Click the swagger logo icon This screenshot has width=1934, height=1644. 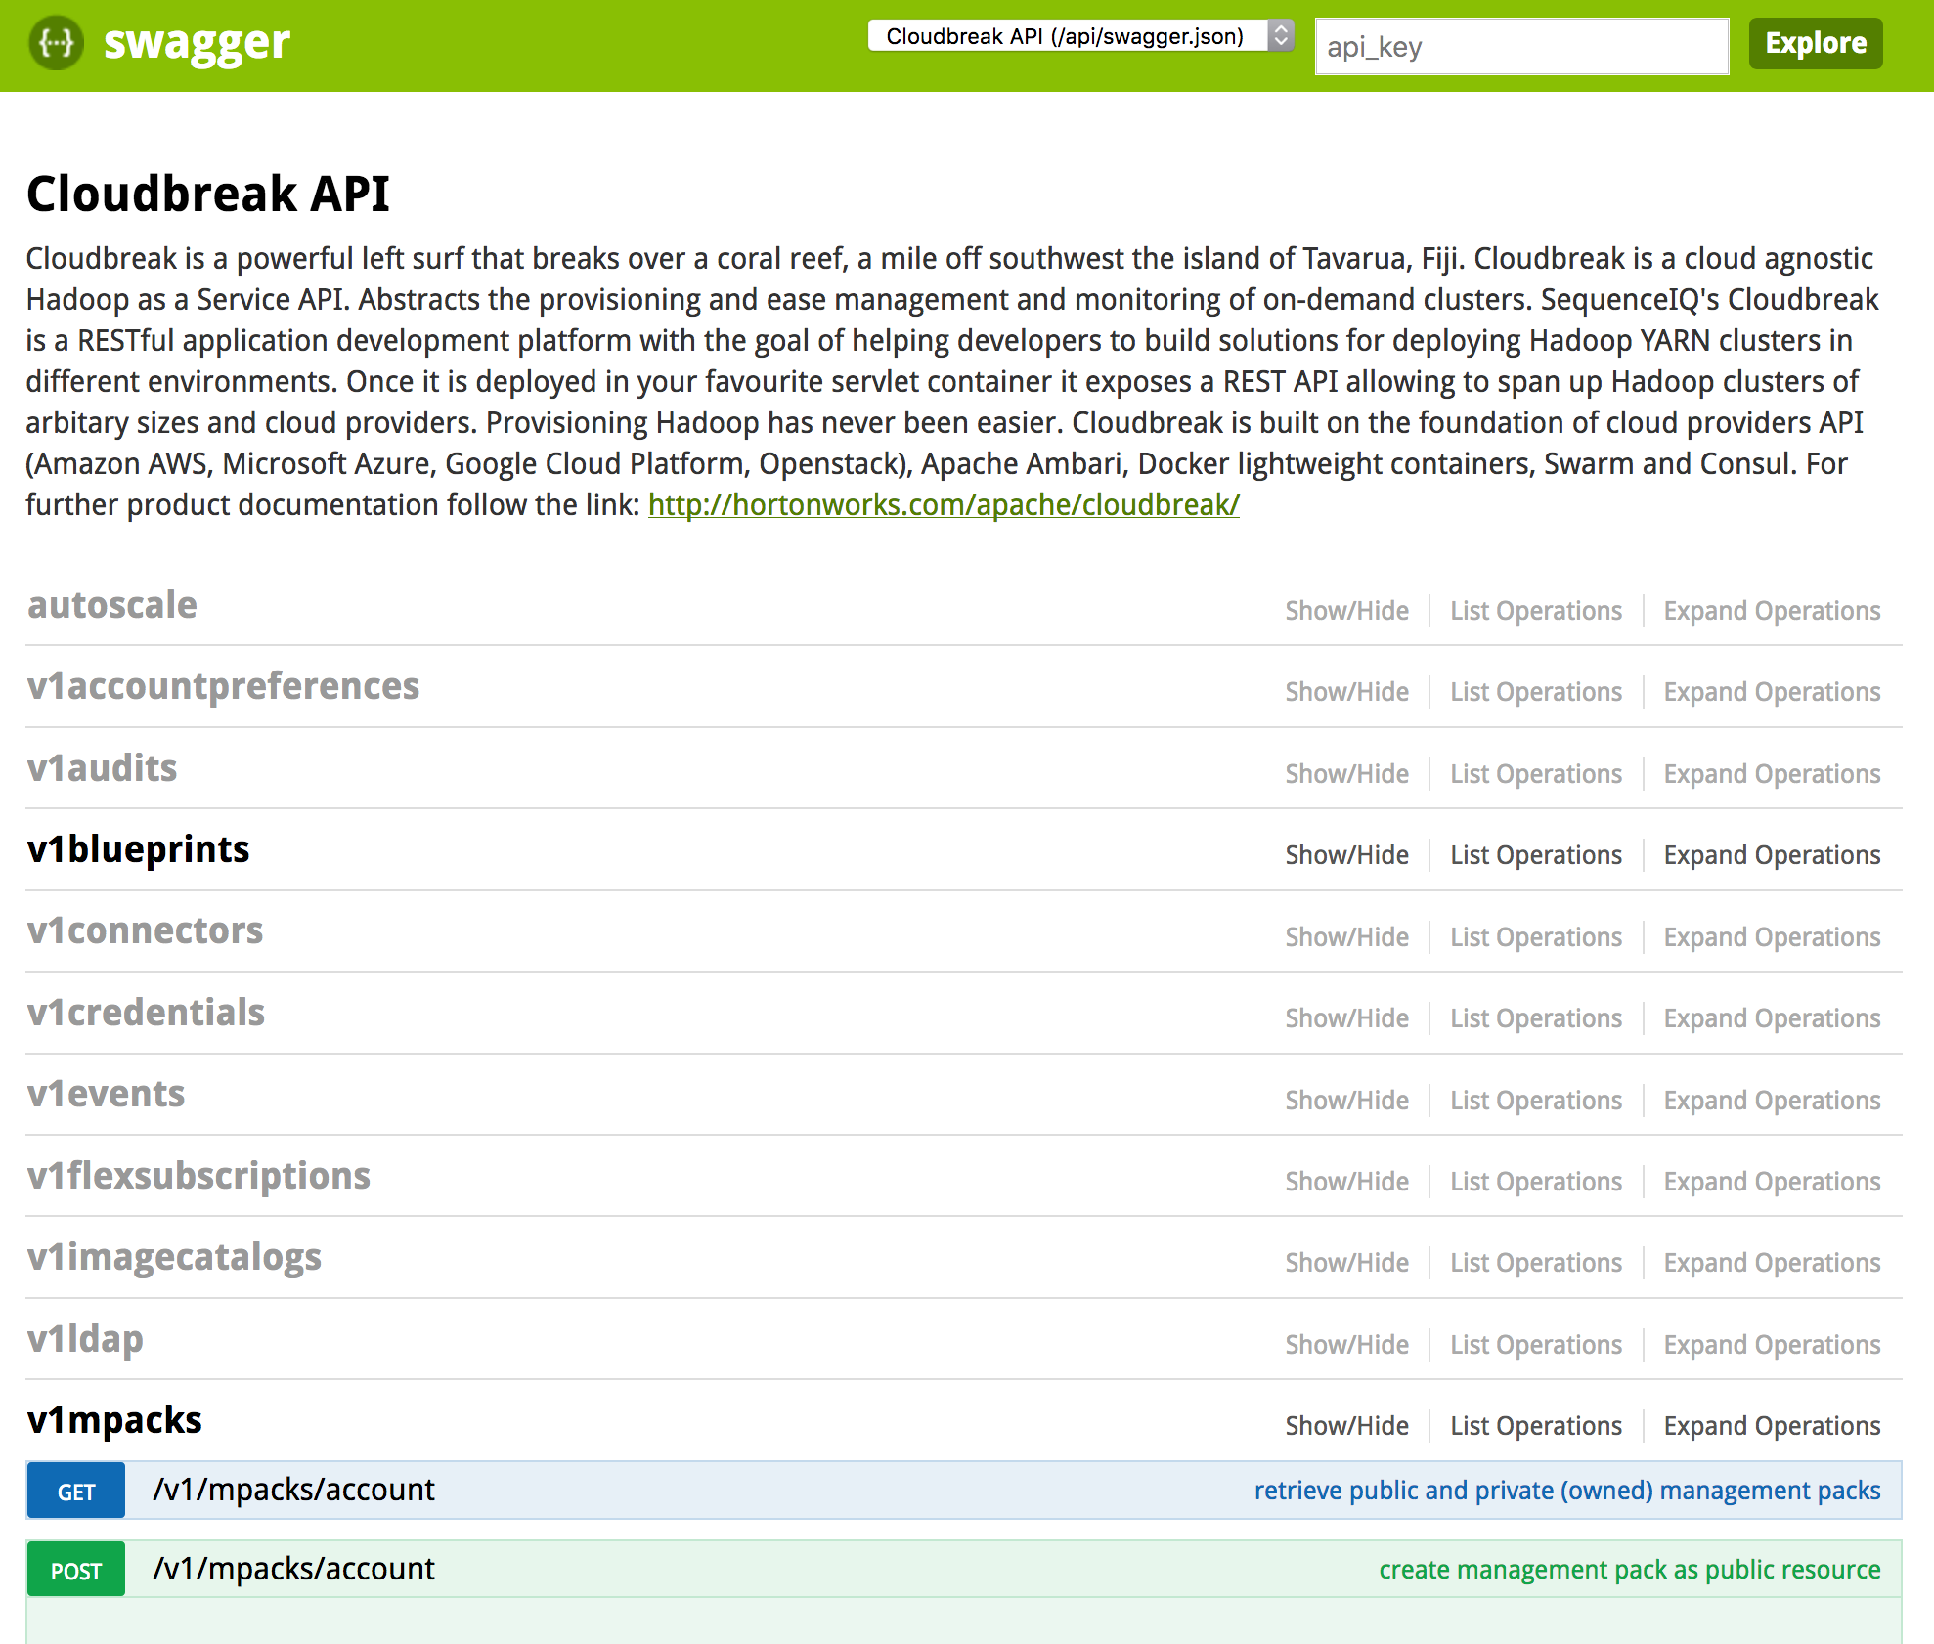(x=56, y=43)
